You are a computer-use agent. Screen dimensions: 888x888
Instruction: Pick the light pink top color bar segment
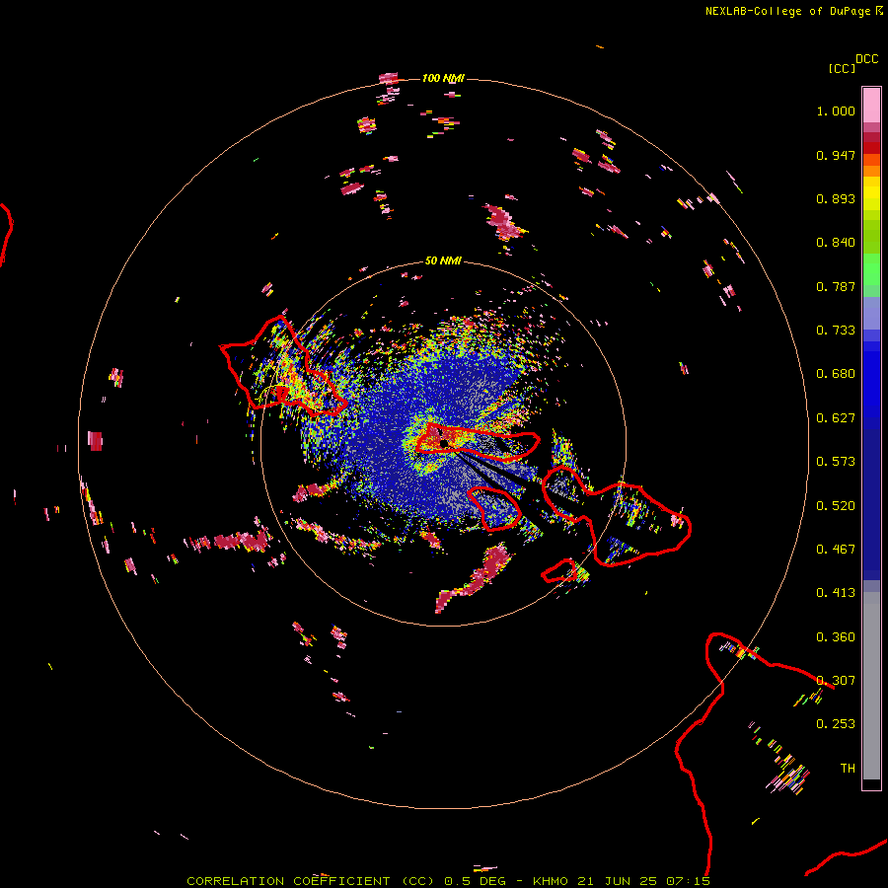871,105
